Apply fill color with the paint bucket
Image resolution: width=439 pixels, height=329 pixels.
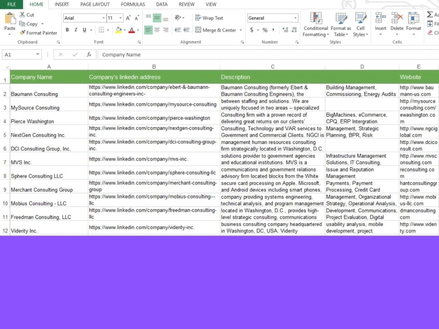point(119,30)
